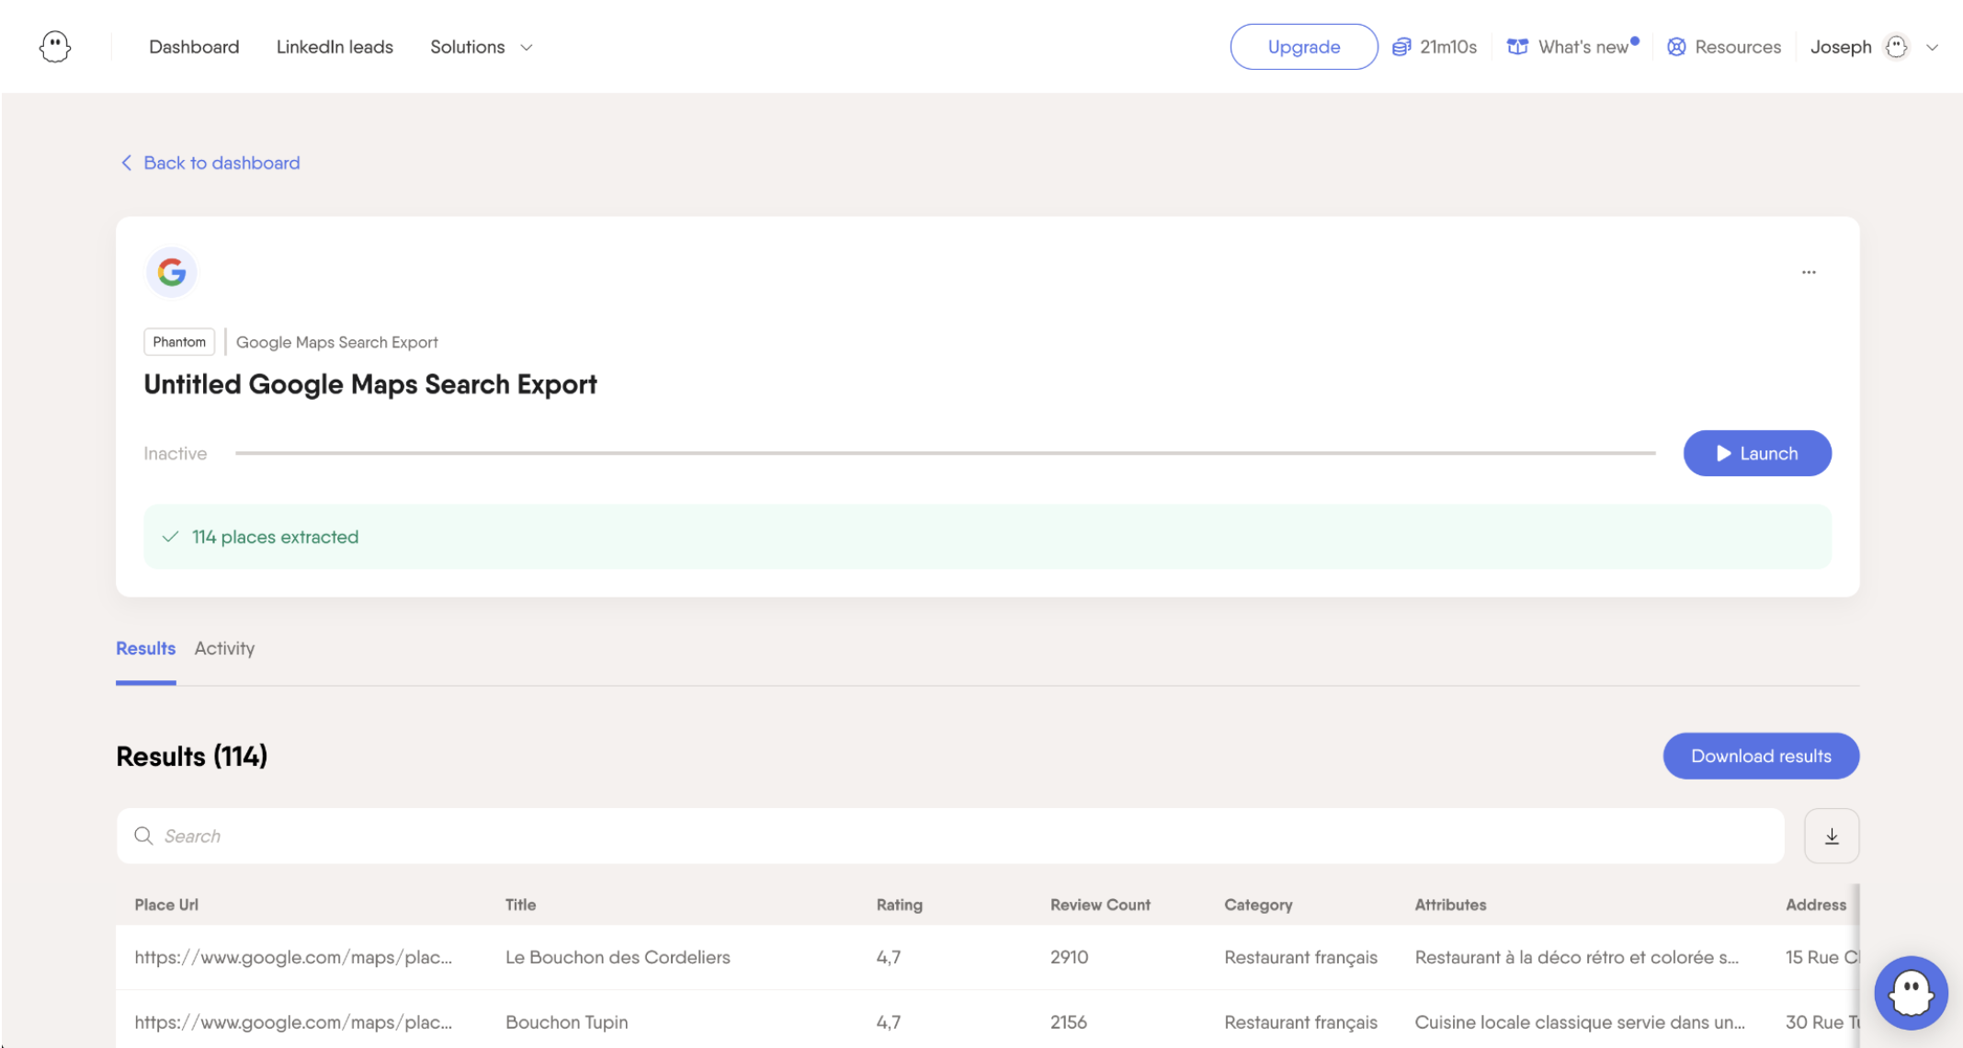
Task: Switch to the Activity tab
Action: pyautogui.click(x=224, y=648)
